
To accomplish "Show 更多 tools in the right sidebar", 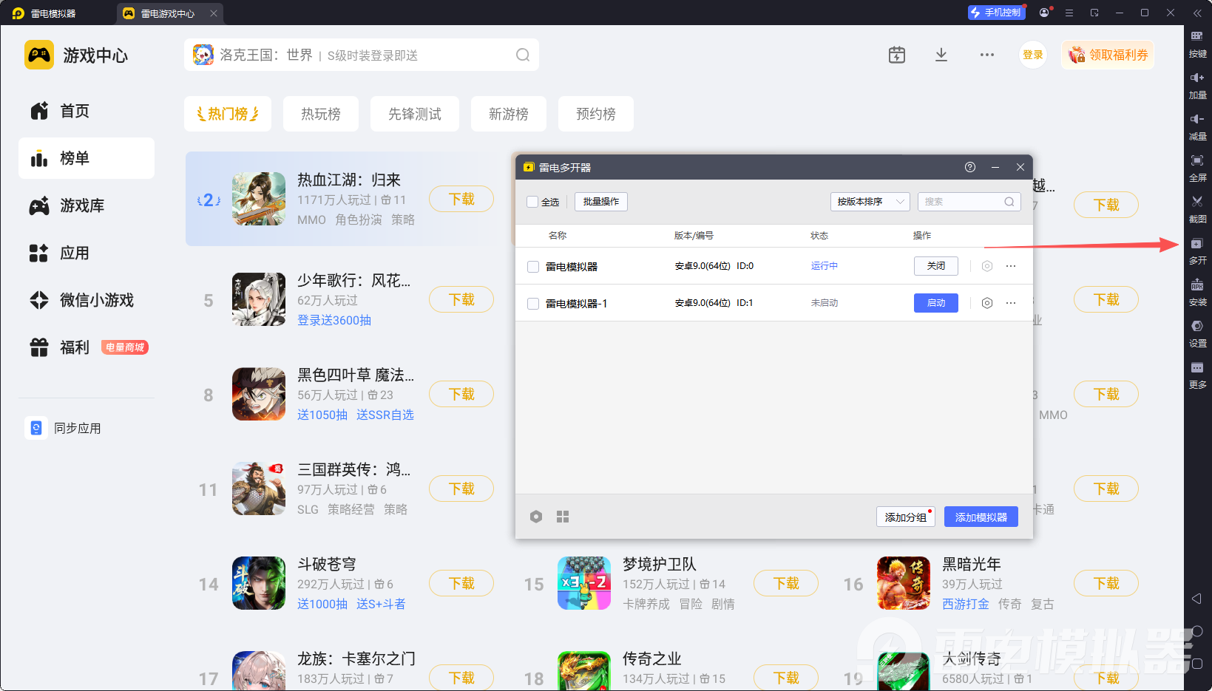I will pyautogui.click(x=1197, y=374).
